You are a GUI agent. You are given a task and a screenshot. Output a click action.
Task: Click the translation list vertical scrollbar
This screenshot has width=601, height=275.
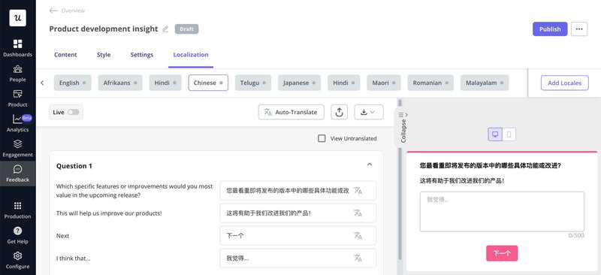pyautogui.click(x=400, y=180)
